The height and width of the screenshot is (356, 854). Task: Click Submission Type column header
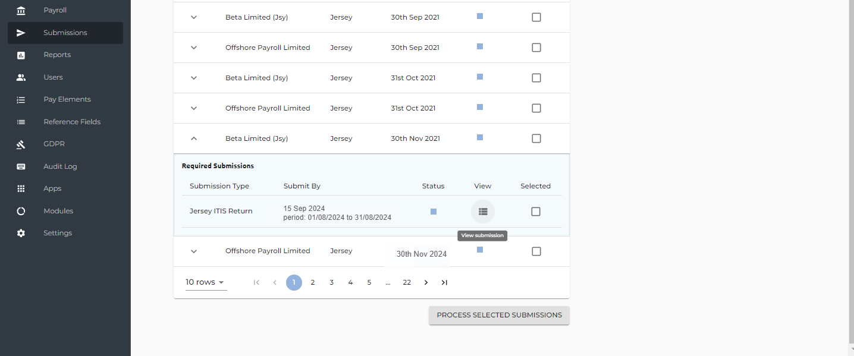219,186
